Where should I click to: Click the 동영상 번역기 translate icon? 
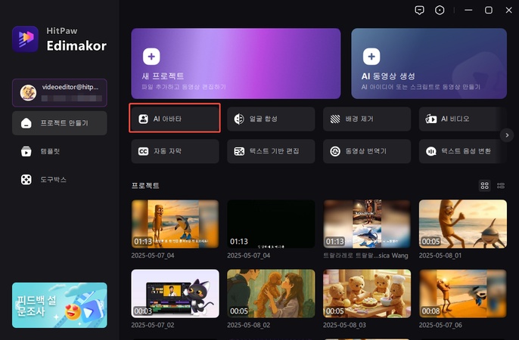pyautogui.click(x=335, y=151)
